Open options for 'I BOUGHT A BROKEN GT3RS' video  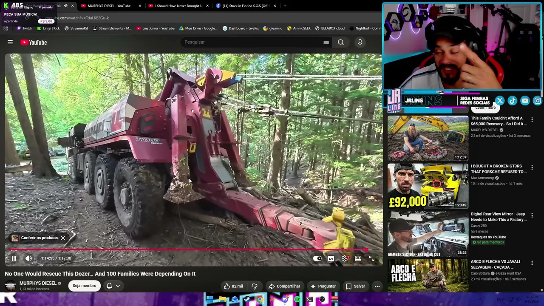[x=532, y=168]
